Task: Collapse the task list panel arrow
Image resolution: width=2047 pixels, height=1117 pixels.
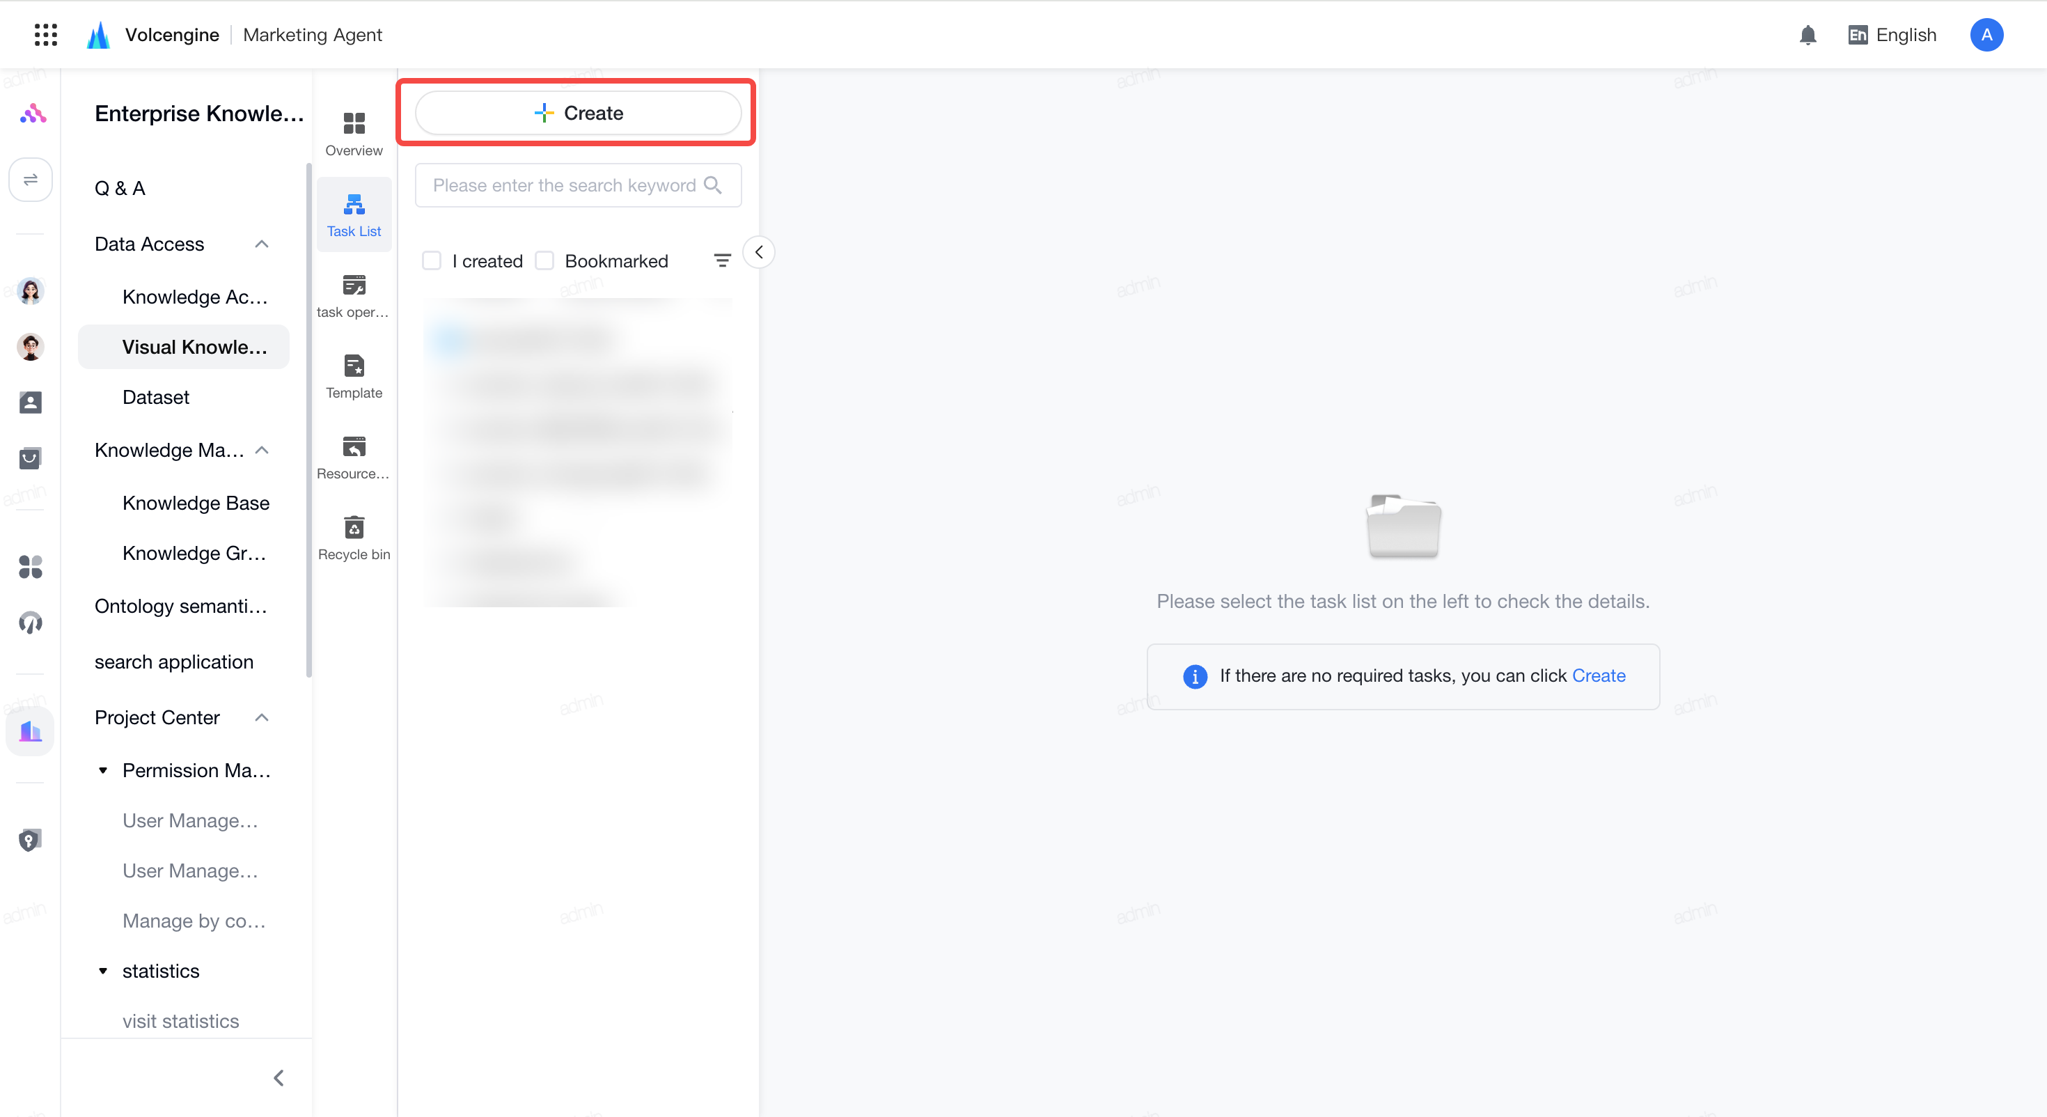Action: click(759, 253)
